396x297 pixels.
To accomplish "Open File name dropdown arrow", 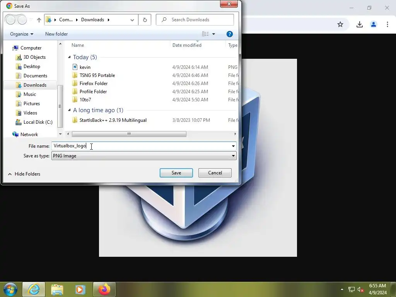I will point(233,146).
